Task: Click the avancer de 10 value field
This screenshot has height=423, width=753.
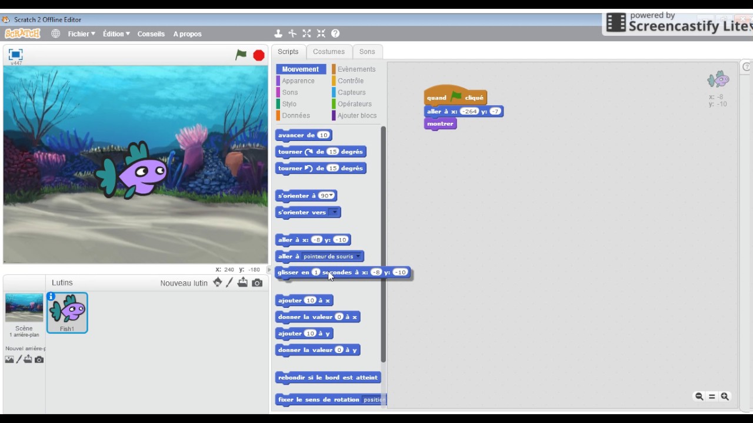Action: coord(323,135)
